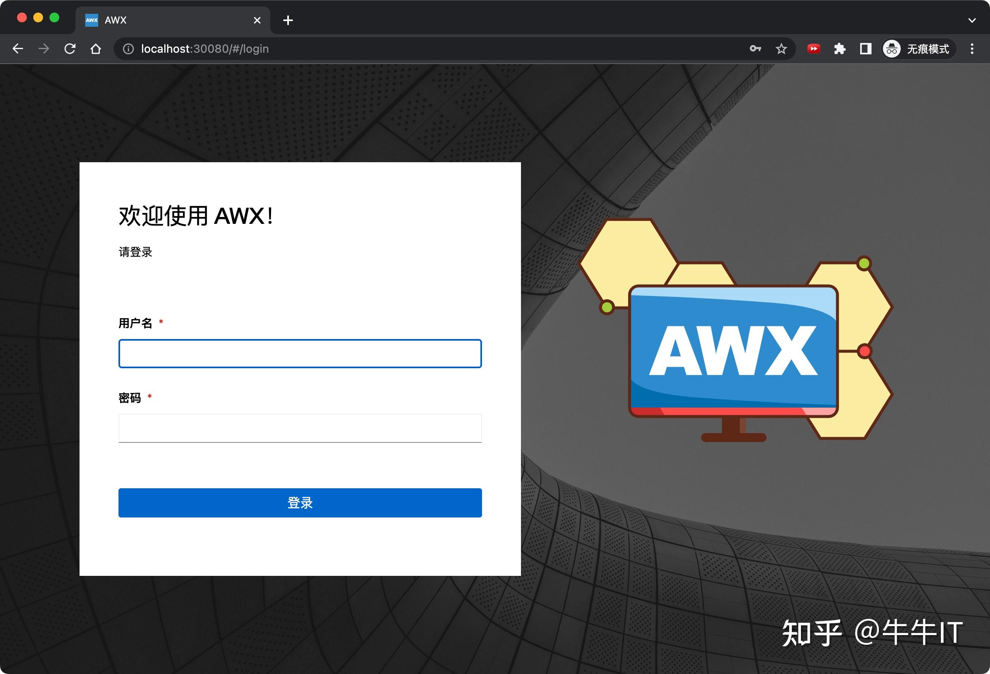Click the forward navigation arrow
This screenshot has height=674, width=990.
point(44,49)
